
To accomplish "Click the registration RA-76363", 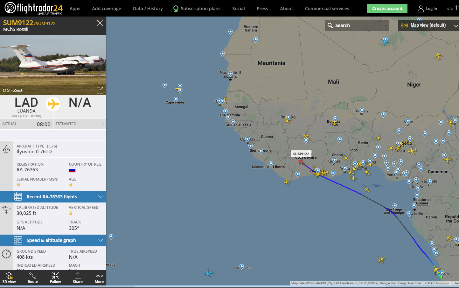I will tap(27, 170).
